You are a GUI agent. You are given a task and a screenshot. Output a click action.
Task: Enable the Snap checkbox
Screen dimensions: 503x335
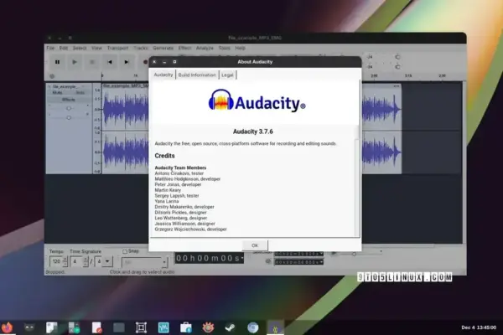pos(125,251)
